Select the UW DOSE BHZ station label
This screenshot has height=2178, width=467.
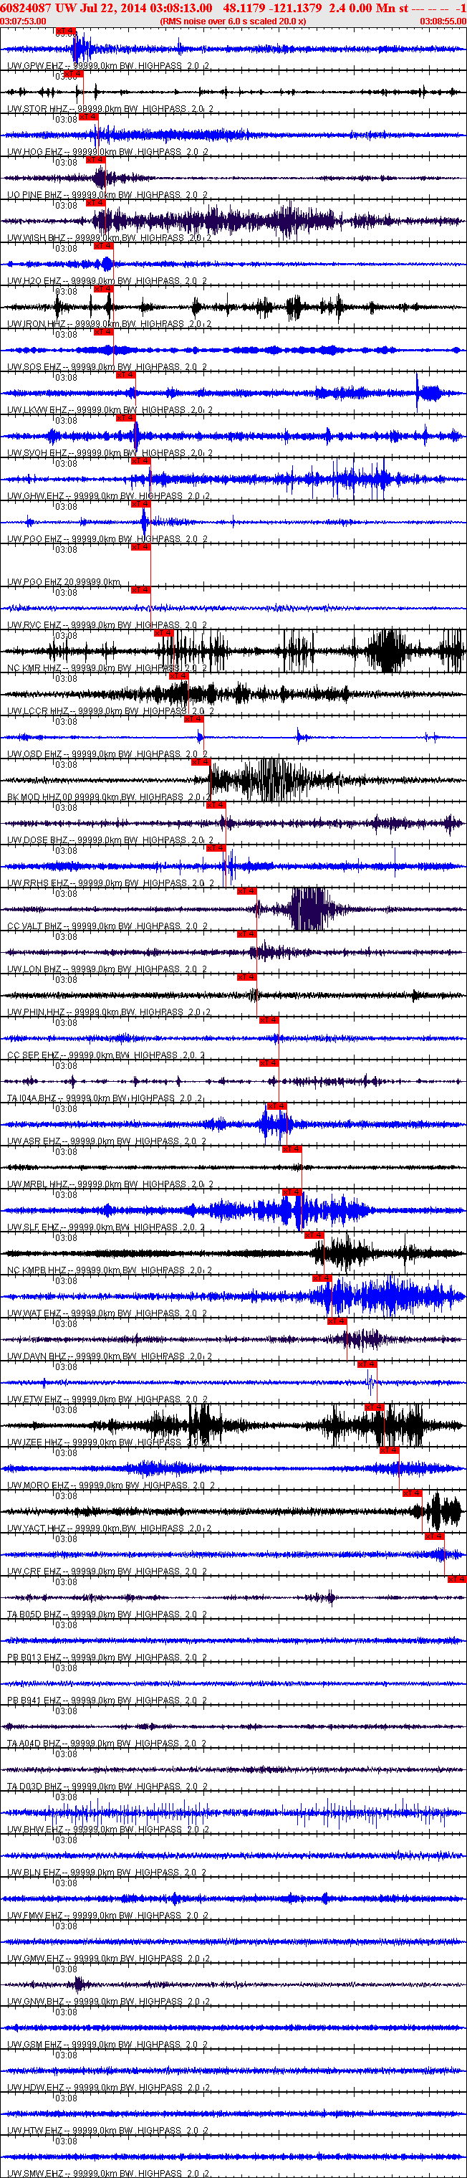(110, 840)
